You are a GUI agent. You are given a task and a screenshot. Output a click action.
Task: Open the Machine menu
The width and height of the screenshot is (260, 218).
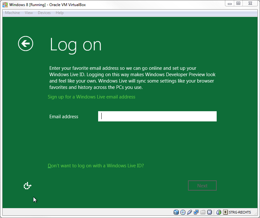click(12, 13)
